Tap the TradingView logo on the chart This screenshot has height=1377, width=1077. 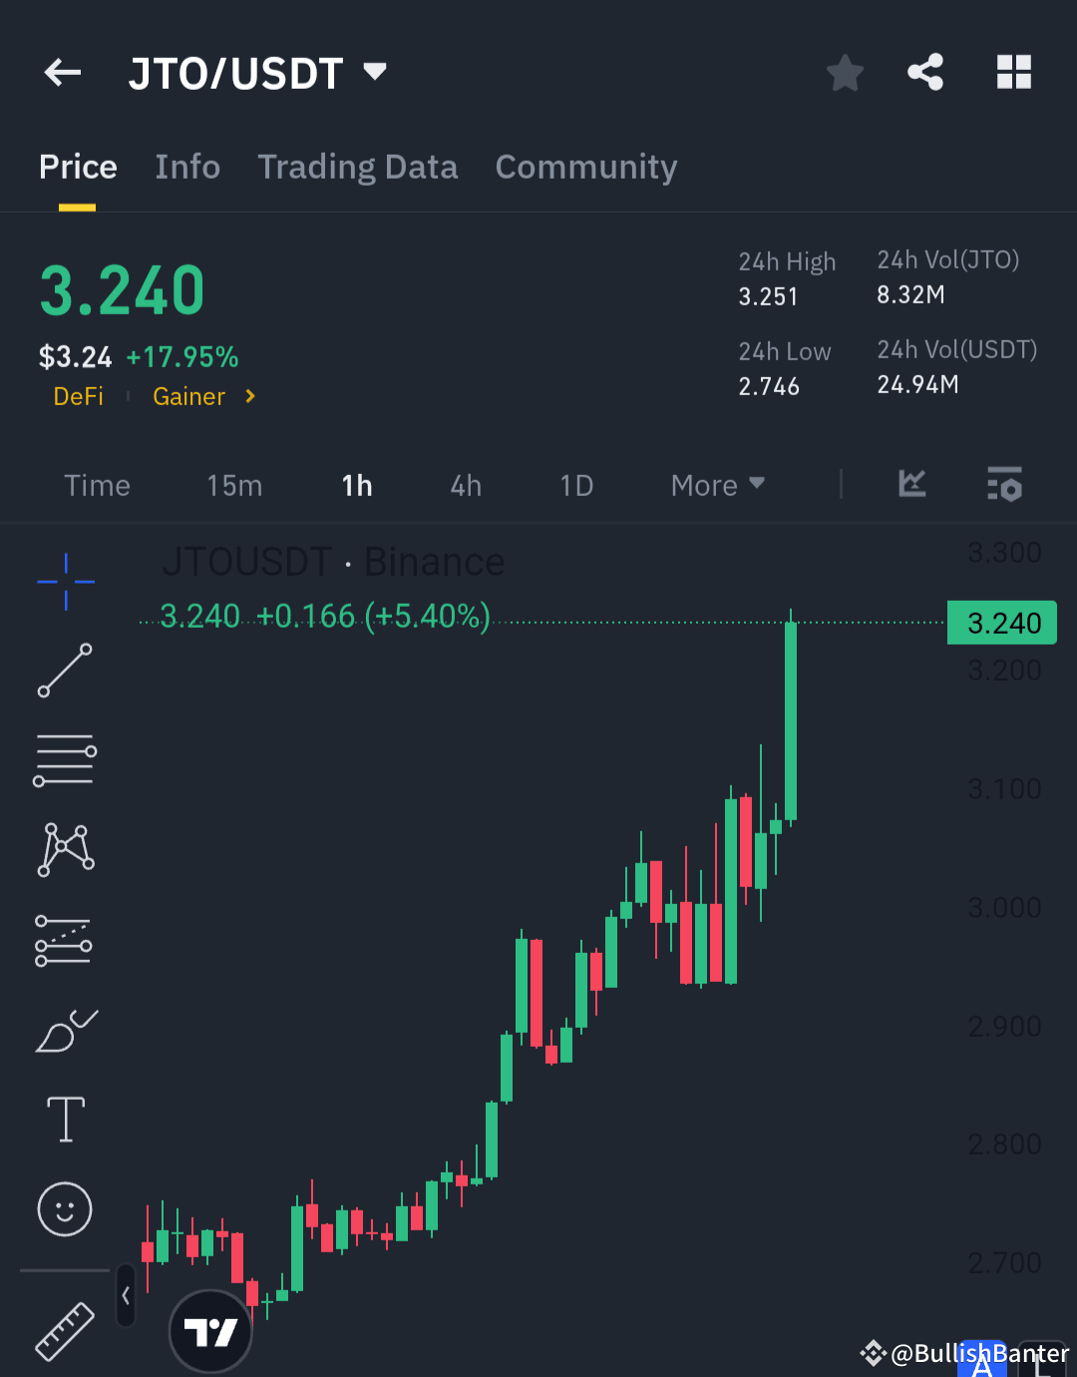(x=210, y=1330)
